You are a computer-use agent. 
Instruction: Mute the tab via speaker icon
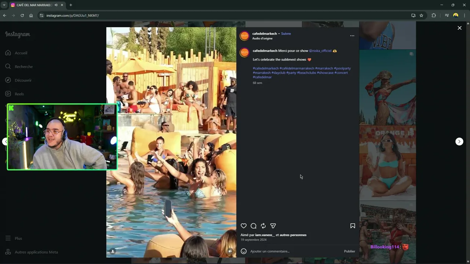click(56, 5)
